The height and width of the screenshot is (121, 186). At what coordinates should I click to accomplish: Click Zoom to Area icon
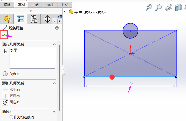[x=159, y=7]
